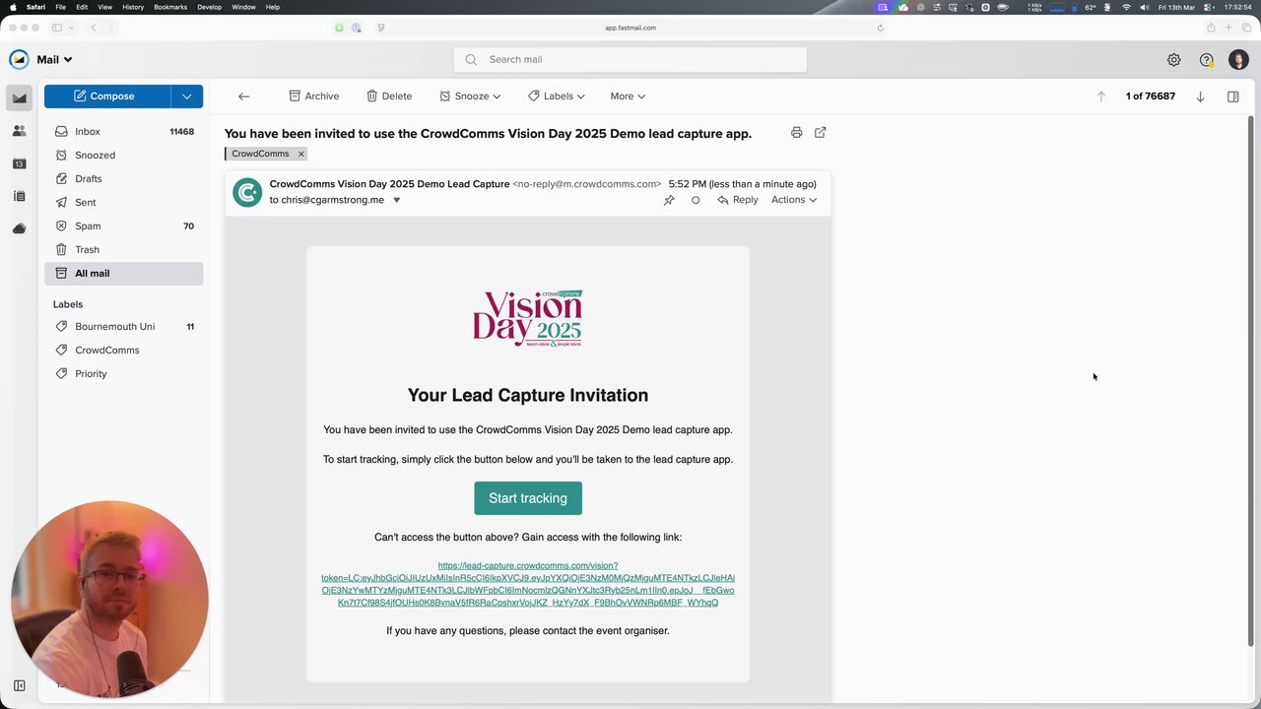Go to previous message with up arrow
Image resolution: width=1261 pixels, height=709 pixels.
click(1101, 97)
